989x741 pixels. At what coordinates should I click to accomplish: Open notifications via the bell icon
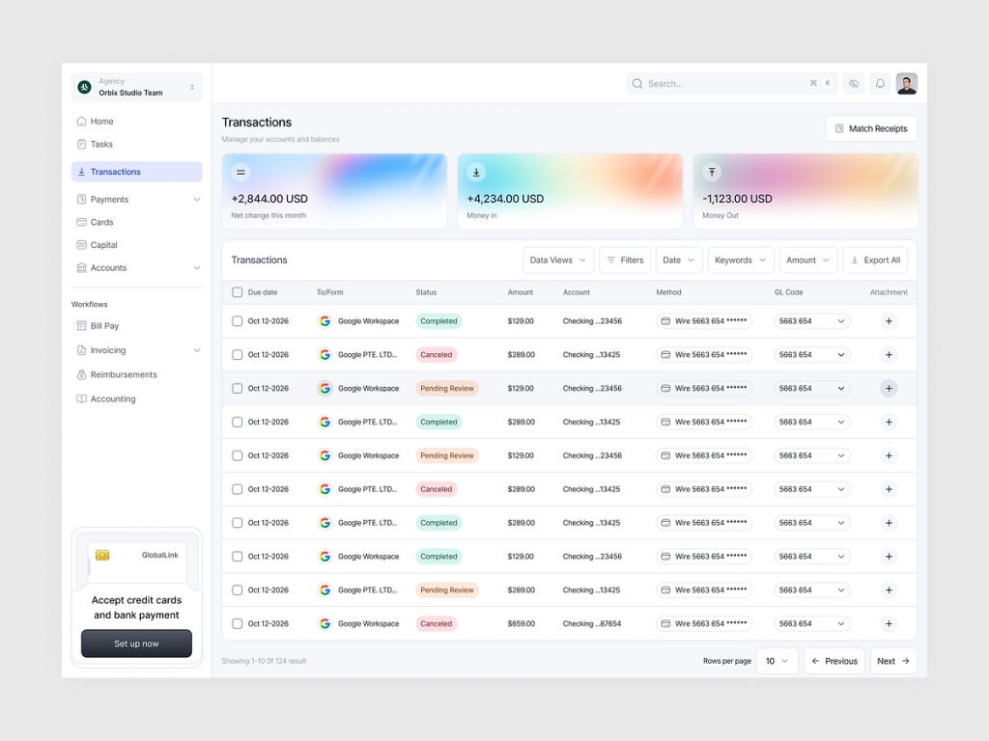pos(880,83)
